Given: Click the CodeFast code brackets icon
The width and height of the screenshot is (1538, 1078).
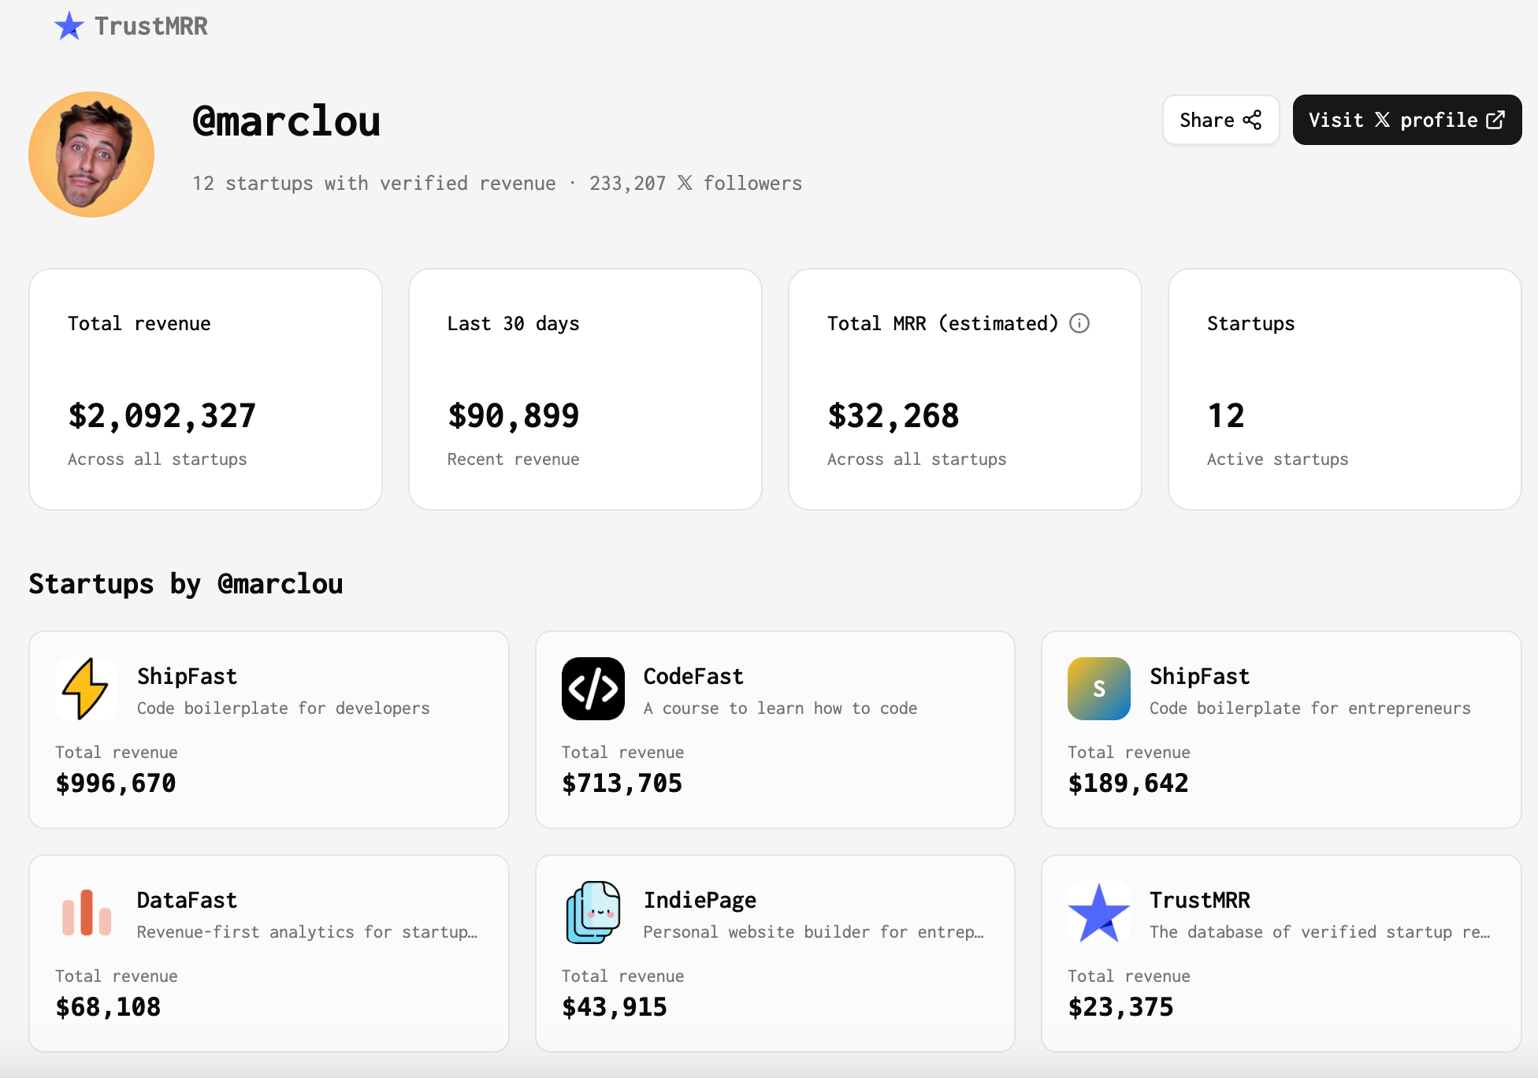Looking at the screenshot, I should point(593,689).
